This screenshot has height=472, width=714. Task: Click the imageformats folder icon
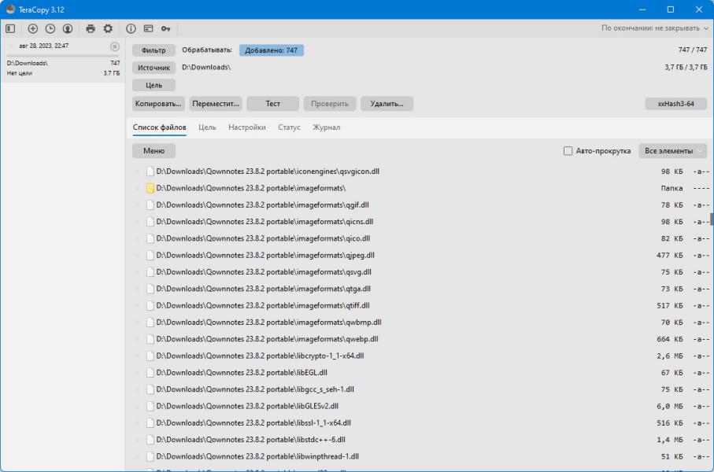pyautogui.click(x=150, y=189)
